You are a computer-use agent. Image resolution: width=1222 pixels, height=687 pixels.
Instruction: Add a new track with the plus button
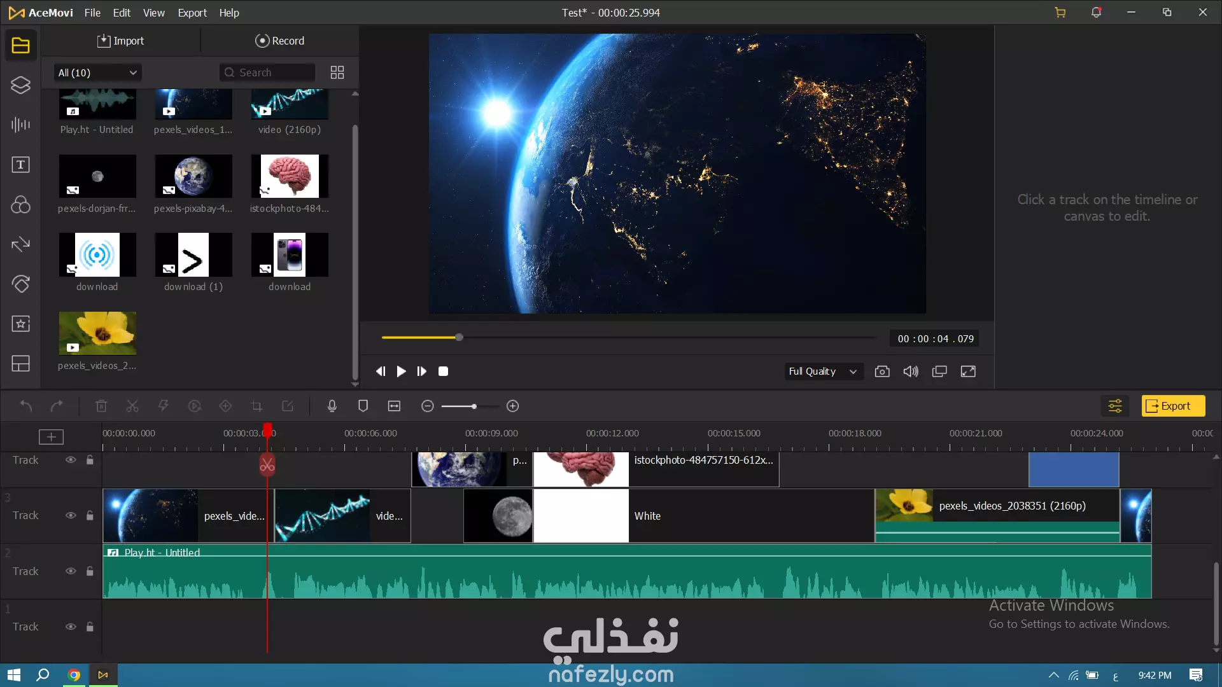pos(51,436)
